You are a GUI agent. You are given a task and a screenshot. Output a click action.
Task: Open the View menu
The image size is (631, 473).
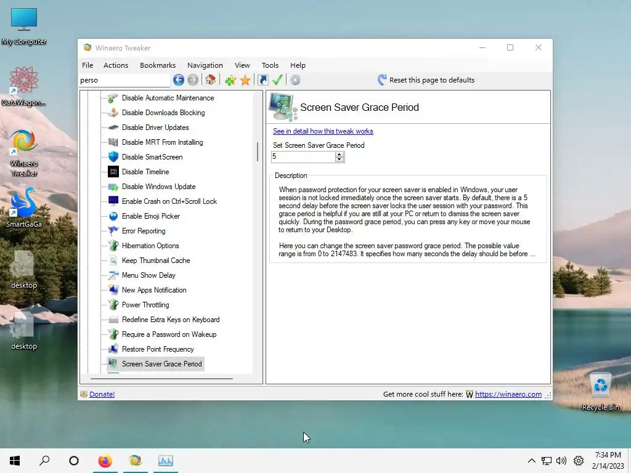point(242,65)
